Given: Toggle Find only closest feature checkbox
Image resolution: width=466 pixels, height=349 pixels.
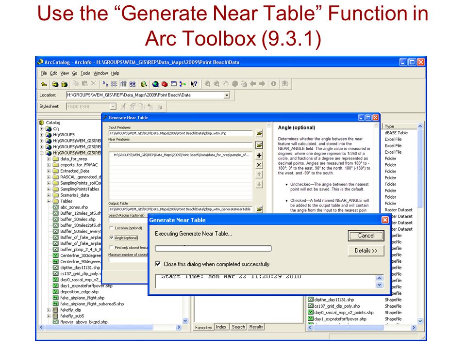Looking at the screenshot, I should pos(112,247).
